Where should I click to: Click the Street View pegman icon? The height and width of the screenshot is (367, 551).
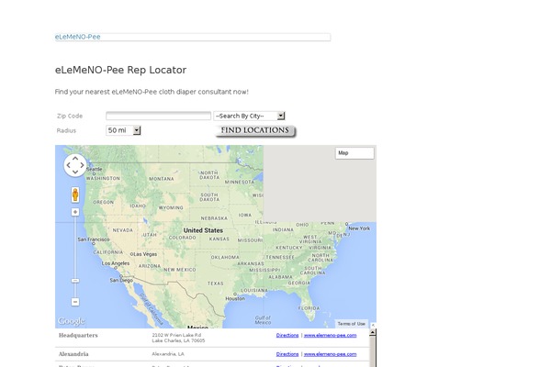pyautogui.click(x=75, y=195)
